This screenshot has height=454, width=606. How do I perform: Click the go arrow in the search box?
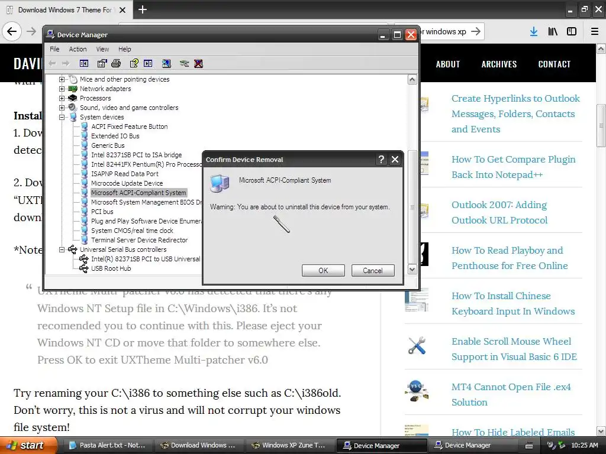tap(476, 31)
